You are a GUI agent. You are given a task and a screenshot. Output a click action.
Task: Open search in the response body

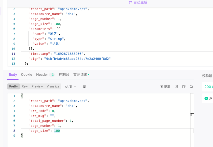[191, 86]
